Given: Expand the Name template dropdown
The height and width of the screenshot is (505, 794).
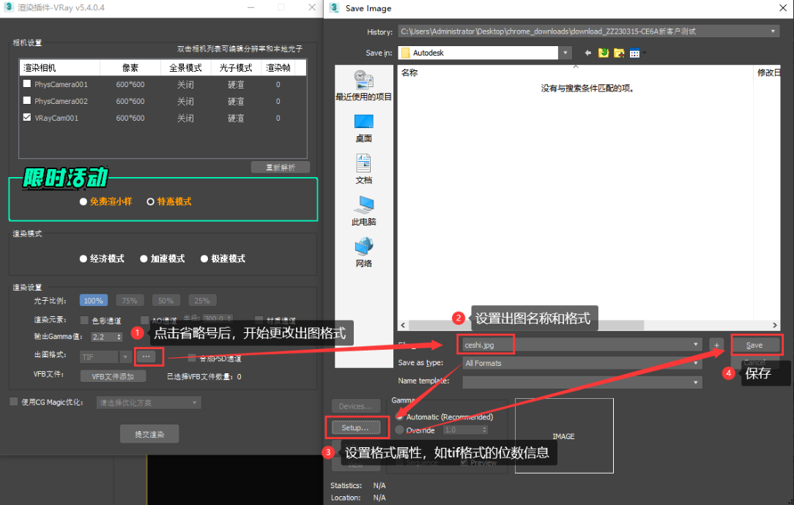Looking at the screenshot, I should (x=695, y=382).
